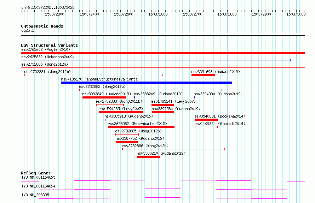Click the Cytogenetic Bands track title
The width and height of the screenshot is (315, 203).
[x=42, y=26]
